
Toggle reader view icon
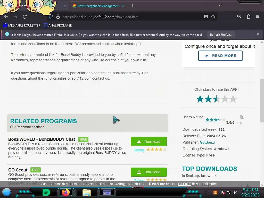coord(206,16)
